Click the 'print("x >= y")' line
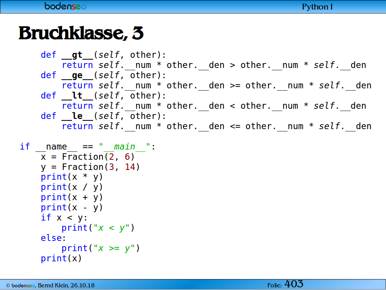Image resolution: width=386 pixels, height=290 pixels. (x=101, y=248)
